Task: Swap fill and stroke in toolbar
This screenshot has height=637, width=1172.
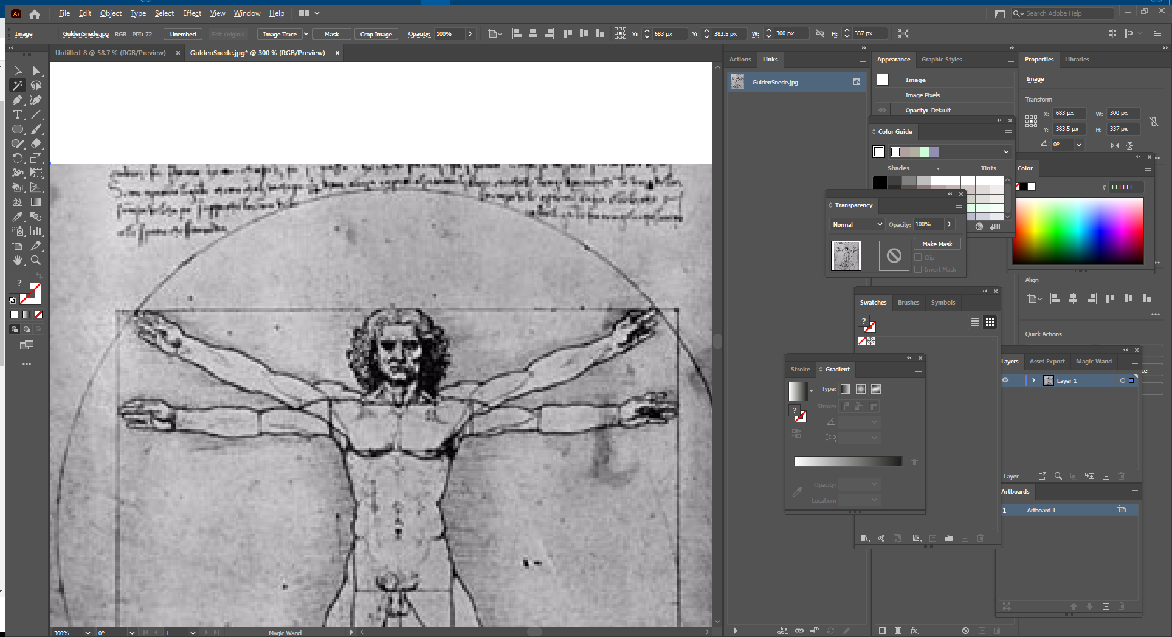Action: click(x=38, y=275)
